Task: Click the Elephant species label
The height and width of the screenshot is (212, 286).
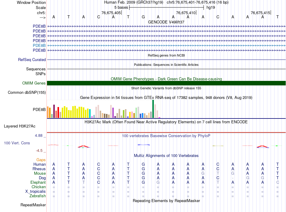Action: [x=38, y=183]
